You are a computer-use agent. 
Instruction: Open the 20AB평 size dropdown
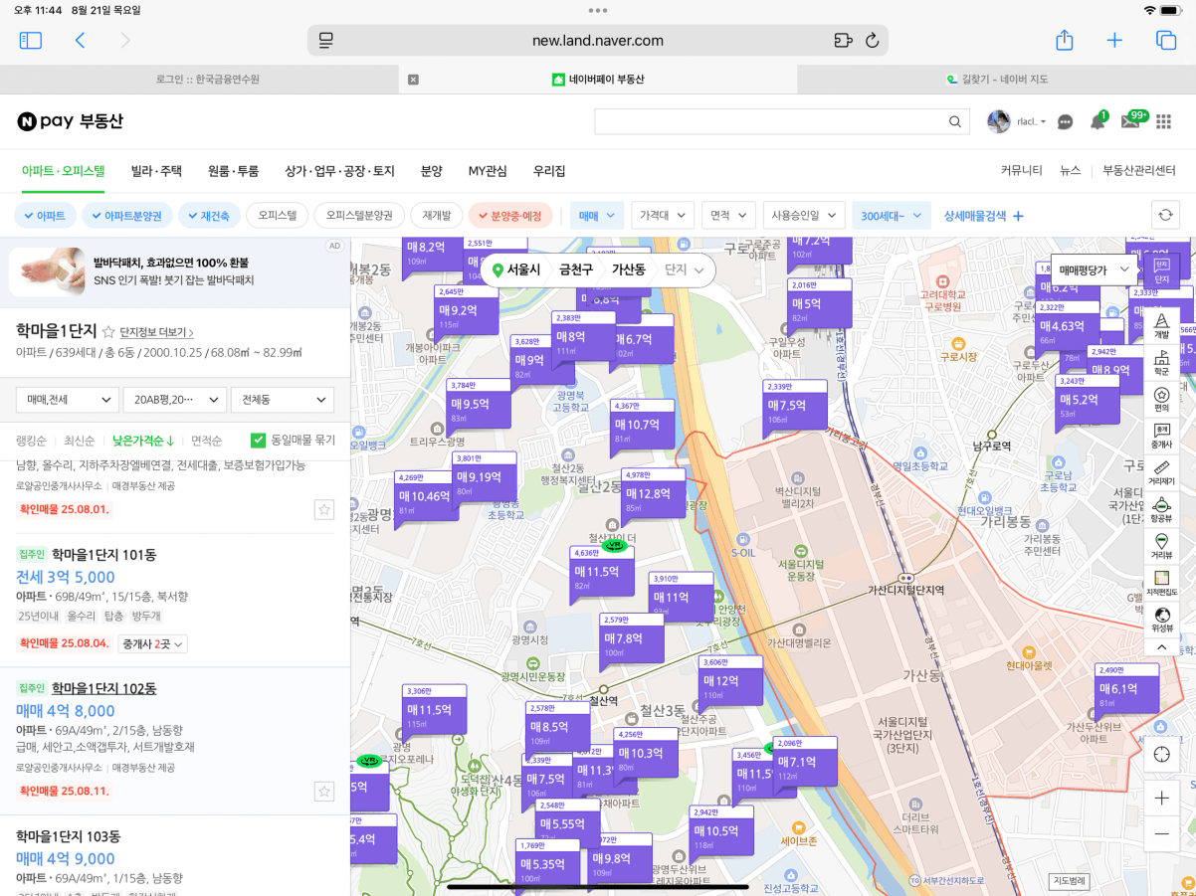click(174, 400)
